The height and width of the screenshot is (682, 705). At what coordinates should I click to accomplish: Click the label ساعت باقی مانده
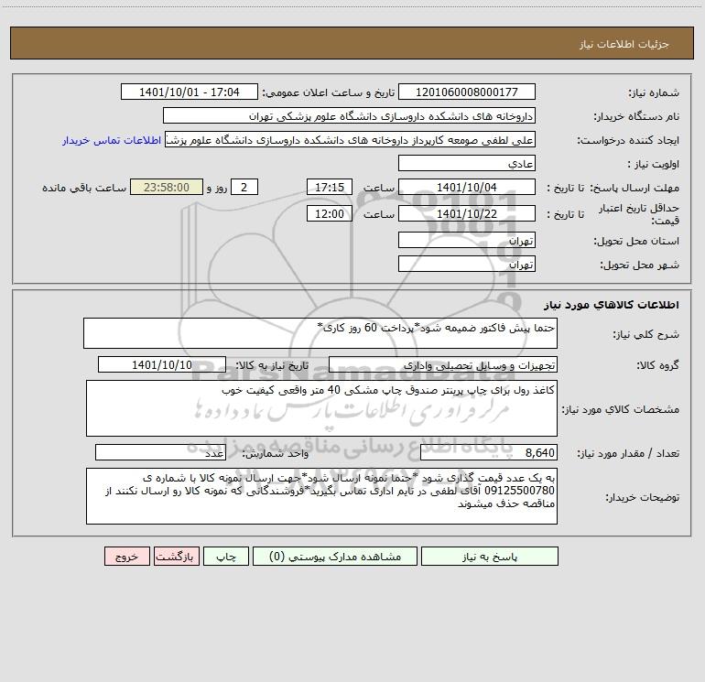point(84,188)
